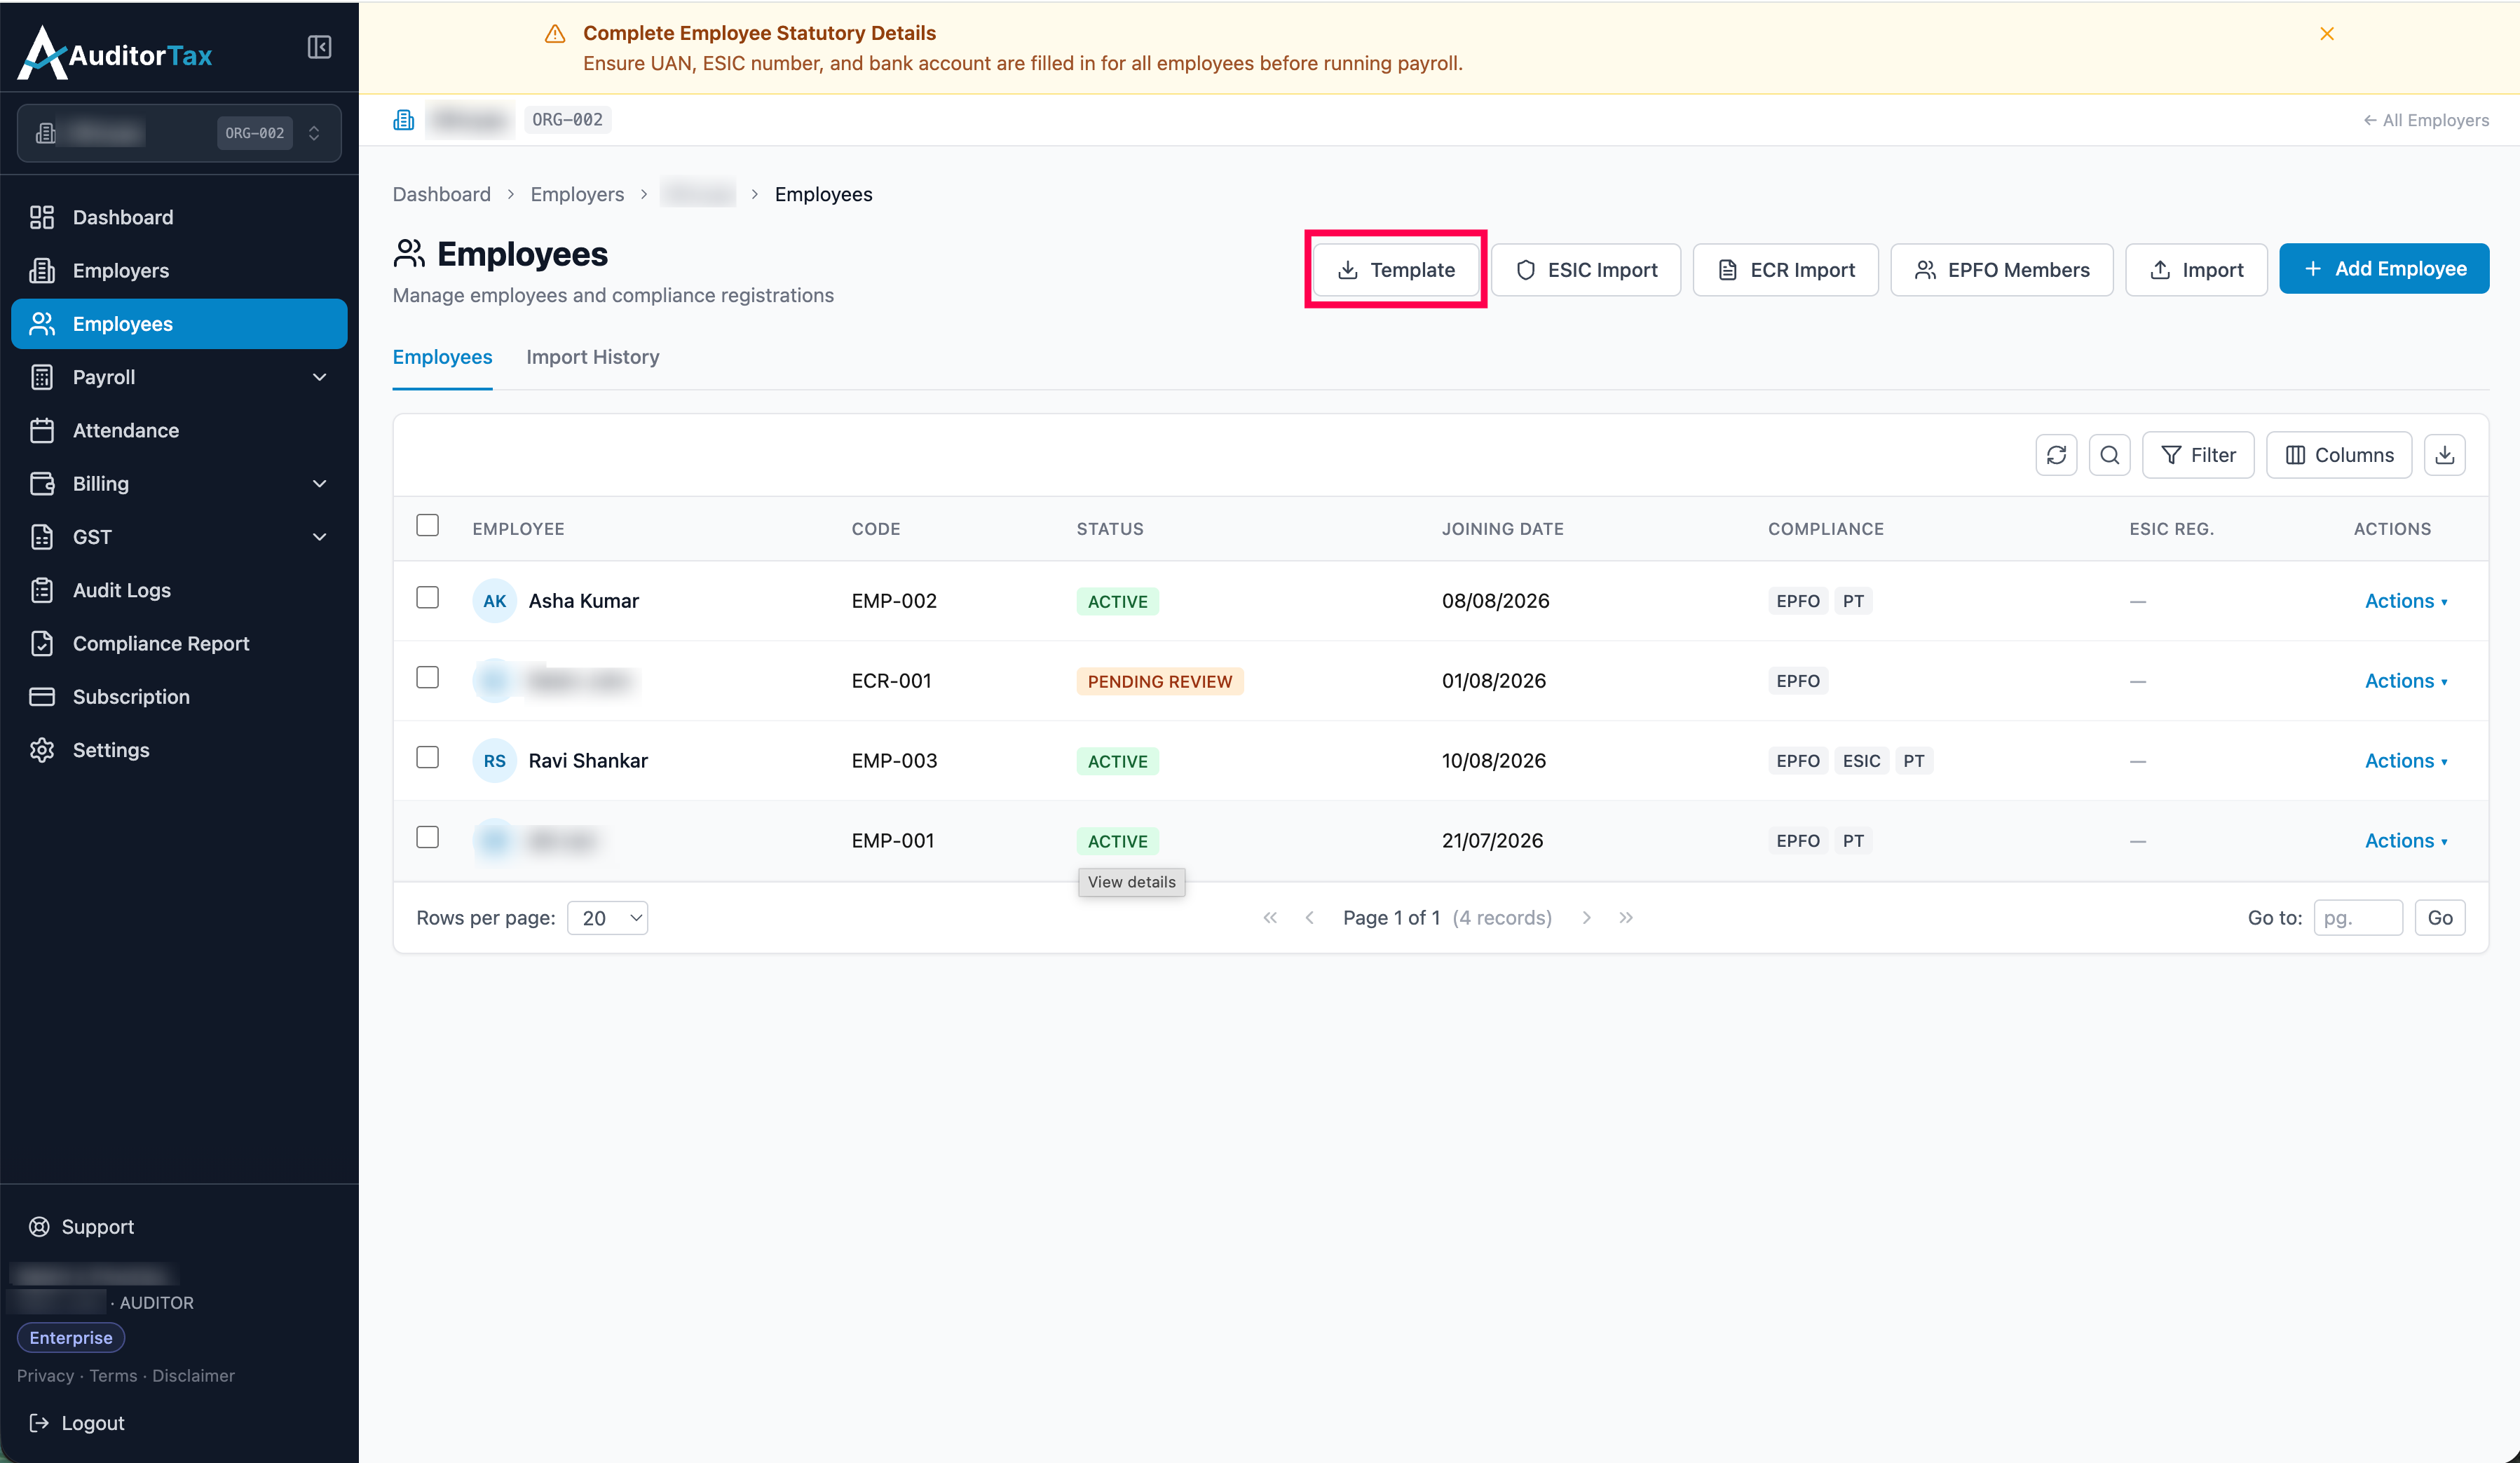Check the EMP-001 row checkbox
Screen dimensions: 2520x1463
427,837
